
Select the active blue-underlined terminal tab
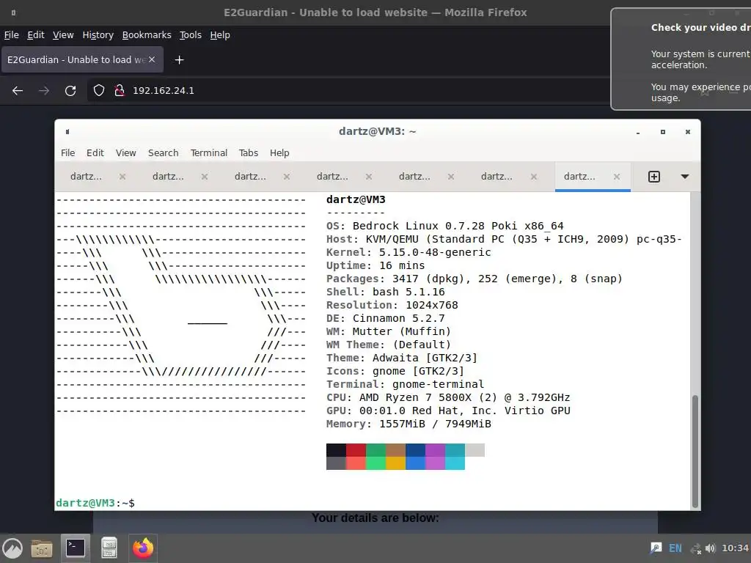[593, 177]
